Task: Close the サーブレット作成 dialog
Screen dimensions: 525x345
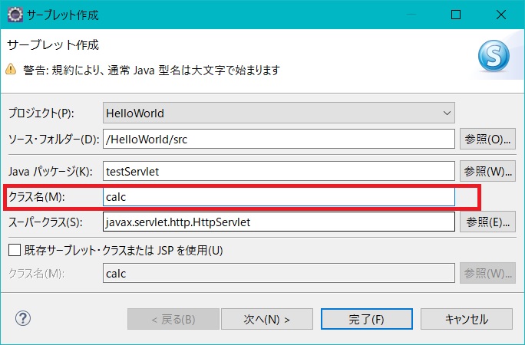Action: (x=501, y=15)
